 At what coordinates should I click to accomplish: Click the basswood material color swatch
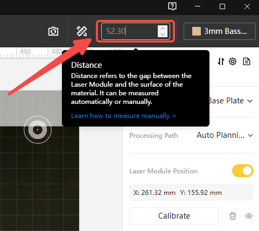pos(197,31)
